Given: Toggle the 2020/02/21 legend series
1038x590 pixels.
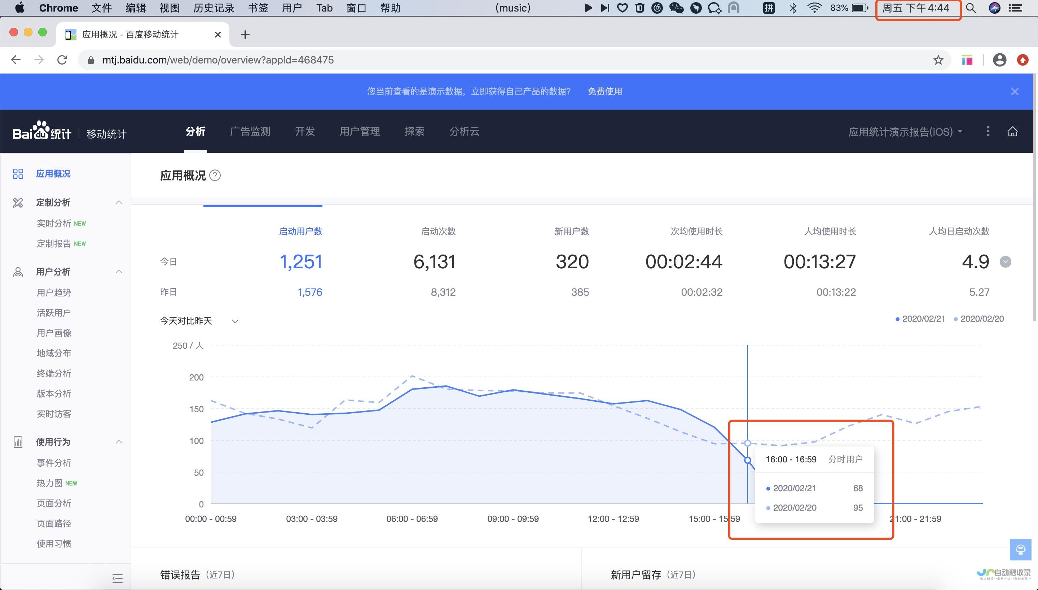Looking at the screenshot, I should click(920, 319).
